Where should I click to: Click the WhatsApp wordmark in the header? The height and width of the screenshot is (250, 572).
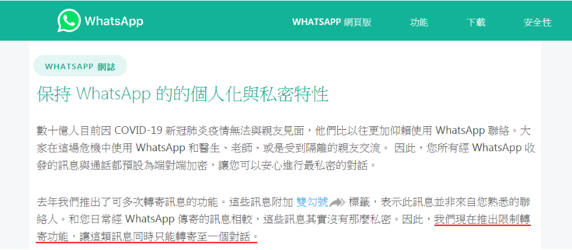(x=114, y=21)
